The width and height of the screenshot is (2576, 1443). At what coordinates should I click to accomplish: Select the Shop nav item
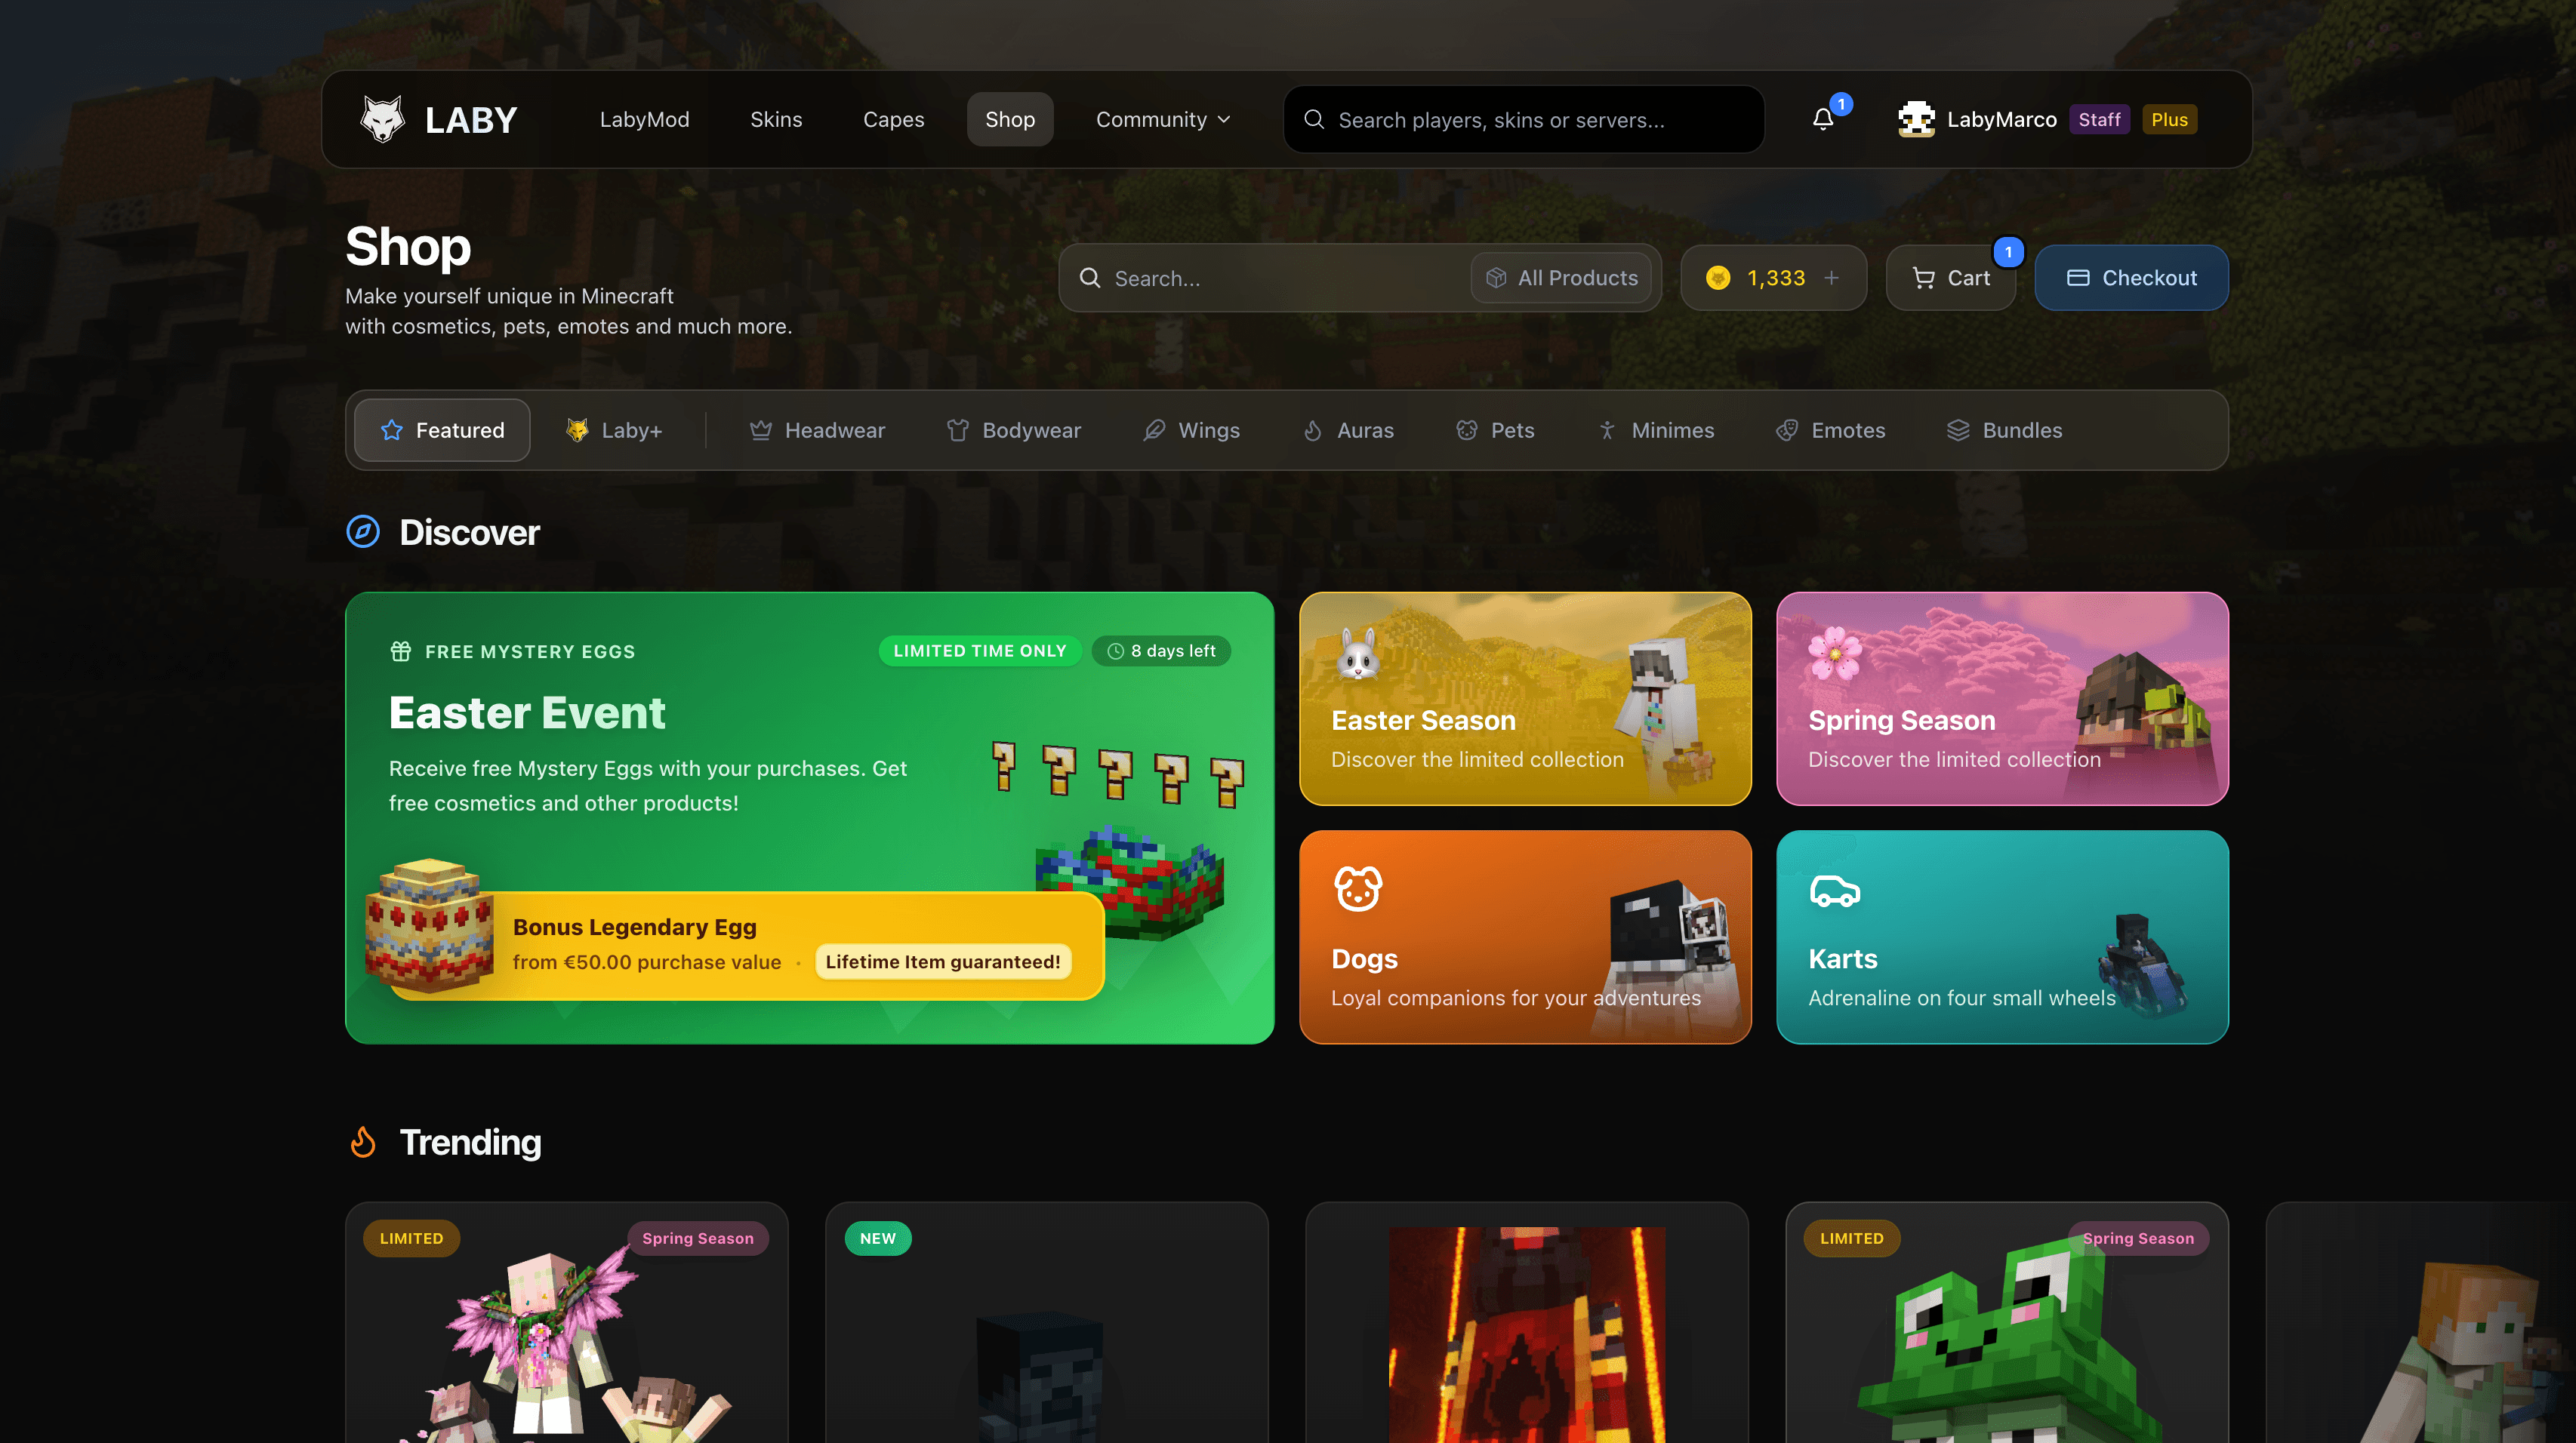pos(1010,120)
